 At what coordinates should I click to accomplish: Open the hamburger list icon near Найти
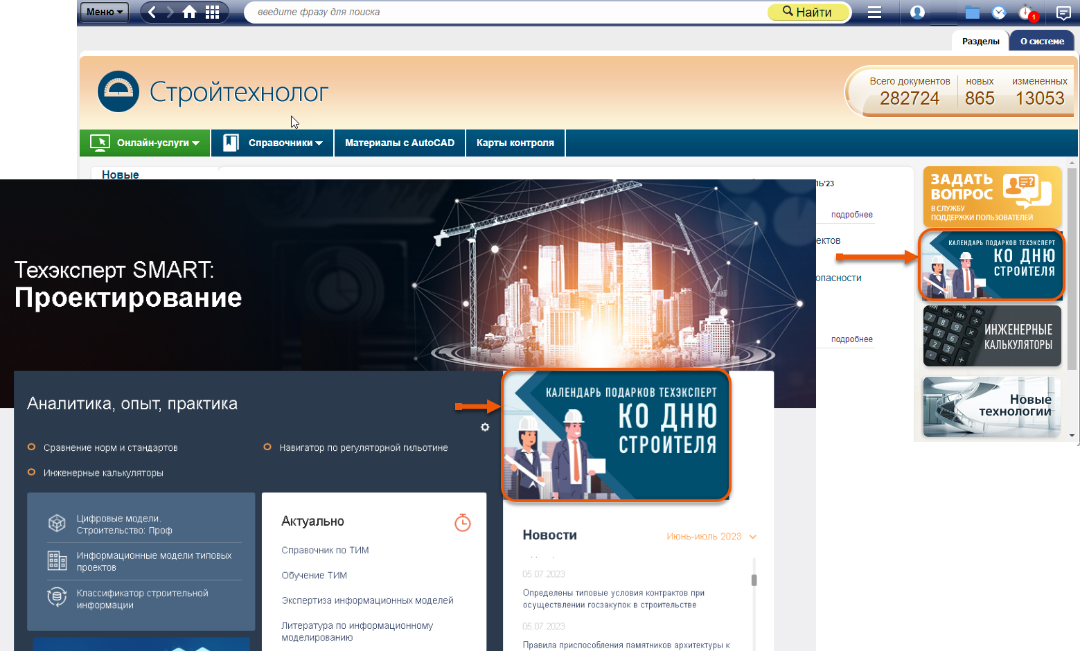coord(874,12)
